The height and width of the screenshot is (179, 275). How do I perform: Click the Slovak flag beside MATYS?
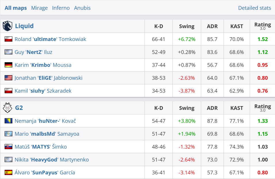click(8, 147)
